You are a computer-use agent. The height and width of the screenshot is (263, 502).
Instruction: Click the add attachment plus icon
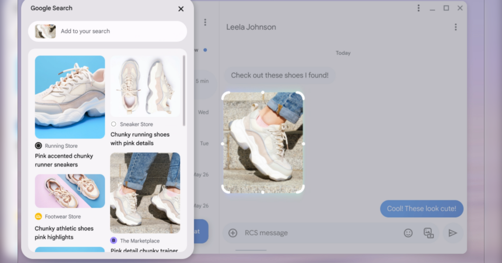233,233
